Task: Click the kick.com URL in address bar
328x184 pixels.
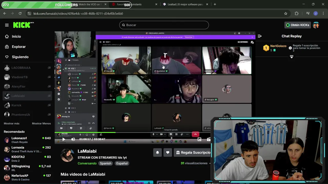Action: click(78, 14)
